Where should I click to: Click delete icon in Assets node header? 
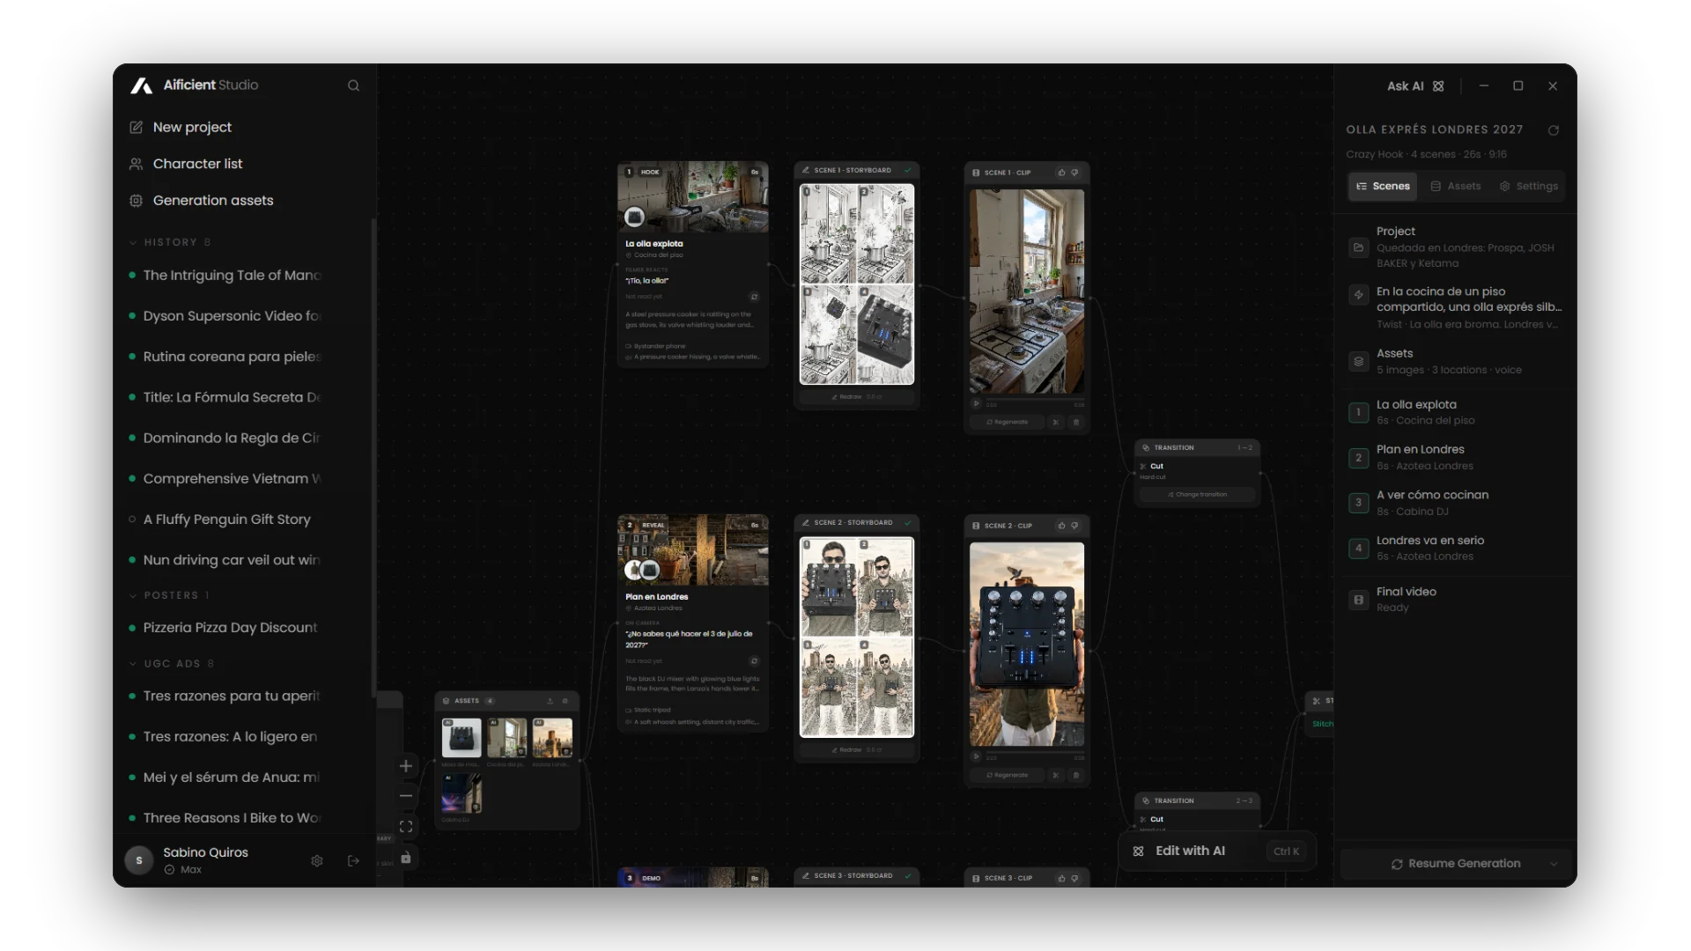(x=565, y=701)
